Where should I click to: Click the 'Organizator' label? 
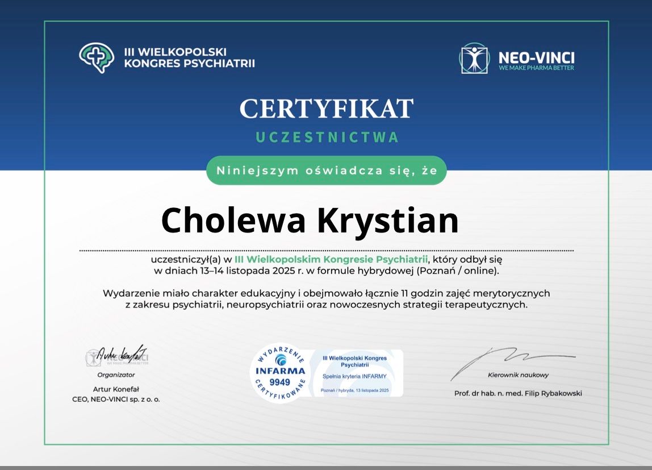point(116,375)
